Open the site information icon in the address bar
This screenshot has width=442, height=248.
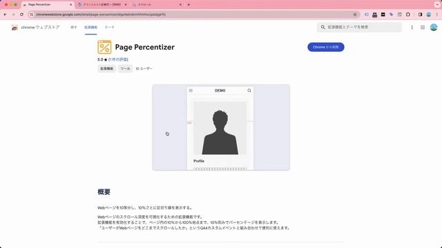[32, 14]
